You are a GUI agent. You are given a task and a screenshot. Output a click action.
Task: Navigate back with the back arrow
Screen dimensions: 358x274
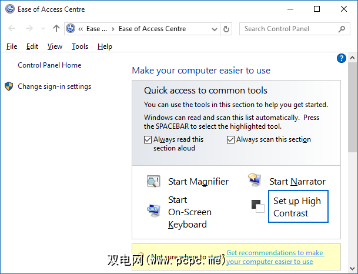pyautogui.click(x=12, y=29)
